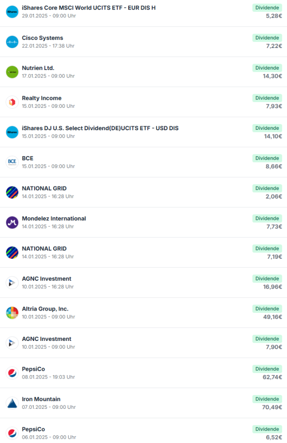Click AGNC Investment logo for 16,96€ dividend
287x443 pixels.
click(12, 282)
